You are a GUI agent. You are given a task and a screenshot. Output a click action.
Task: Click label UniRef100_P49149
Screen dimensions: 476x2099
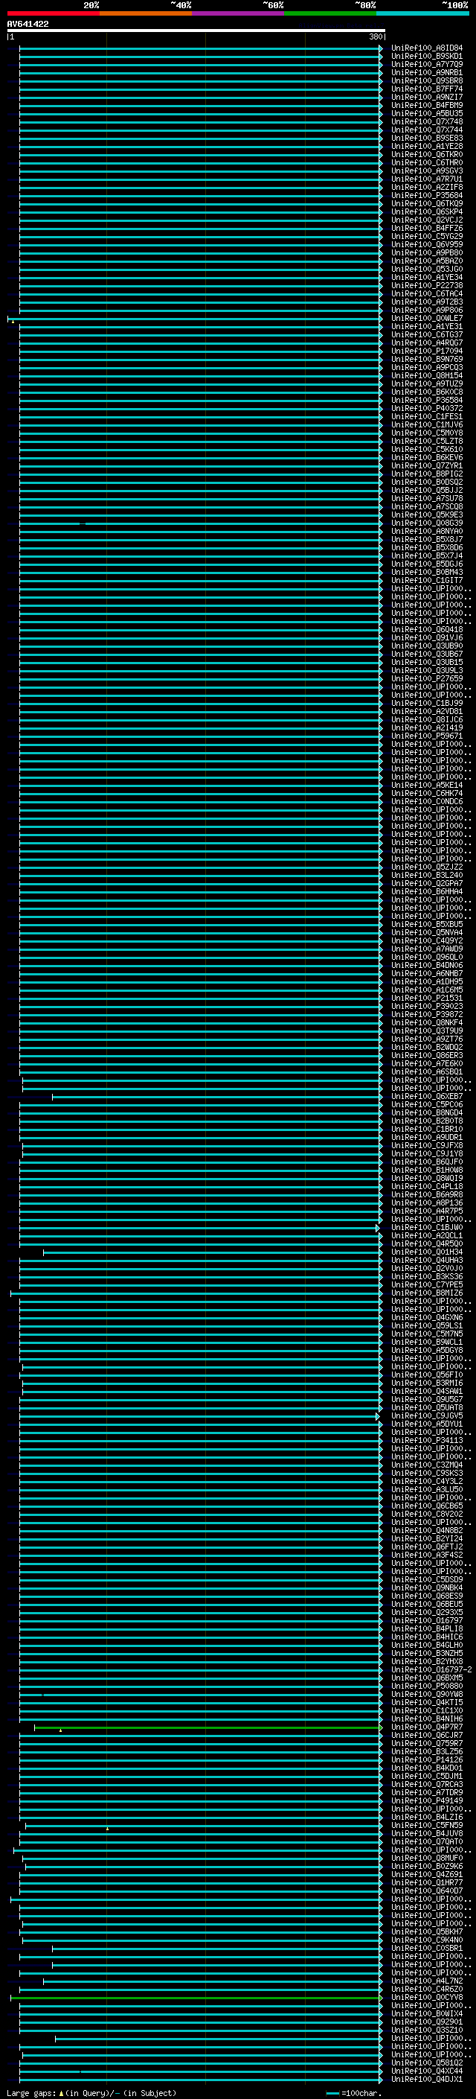(x=427, y=1800)
